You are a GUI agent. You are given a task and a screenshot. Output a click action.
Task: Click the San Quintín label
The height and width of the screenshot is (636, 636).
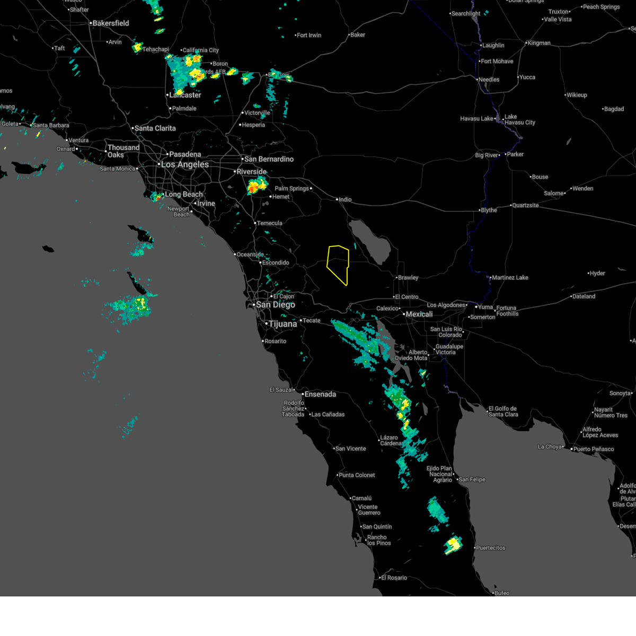point(377,527)
